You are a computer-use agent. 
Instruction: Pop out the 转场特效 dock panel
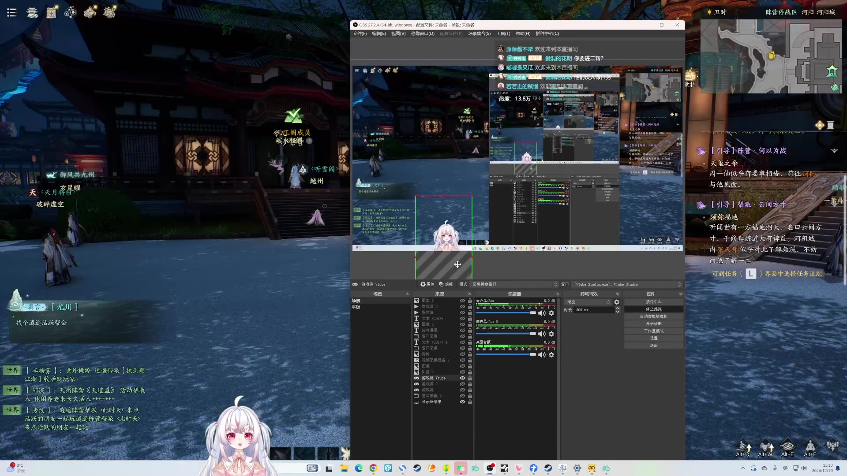618,294
